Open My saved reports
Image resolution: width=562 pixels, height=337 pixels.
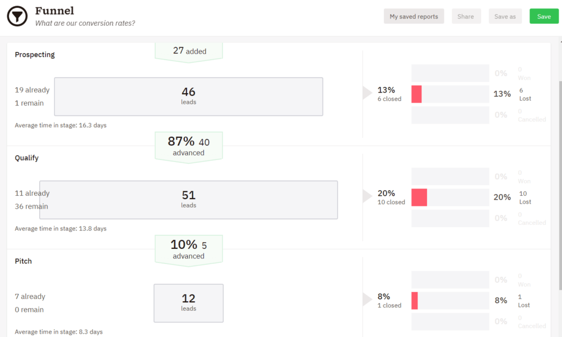414,16
